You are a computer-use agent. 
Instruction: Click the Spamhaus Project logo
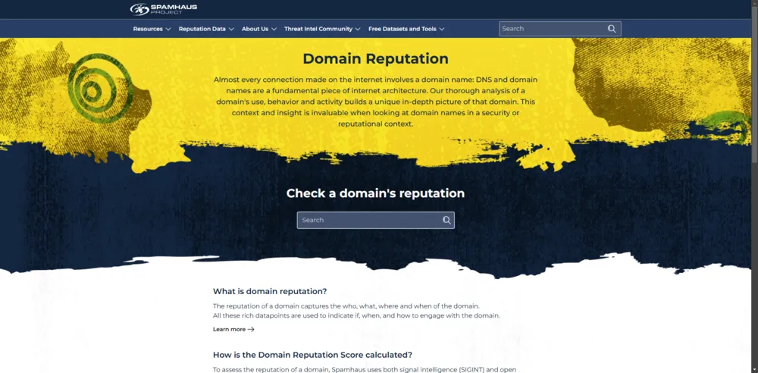tap(164, 8)
